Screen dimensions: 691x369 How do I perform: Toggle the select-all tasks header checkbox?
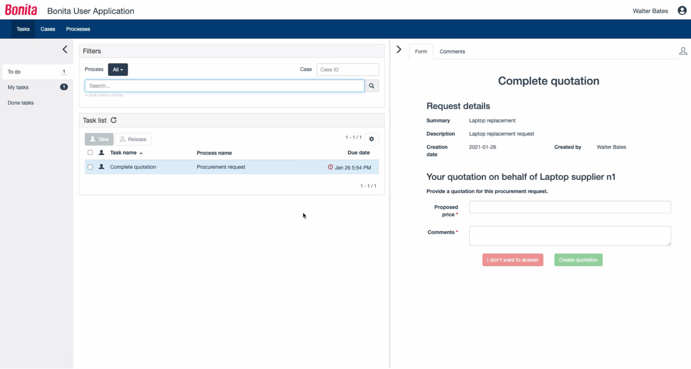(x=90, y=152)
